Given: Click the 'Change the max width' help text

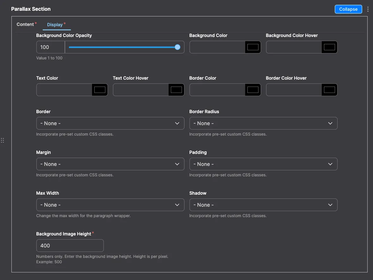Looking at the screenshot, I should point(83,216).
